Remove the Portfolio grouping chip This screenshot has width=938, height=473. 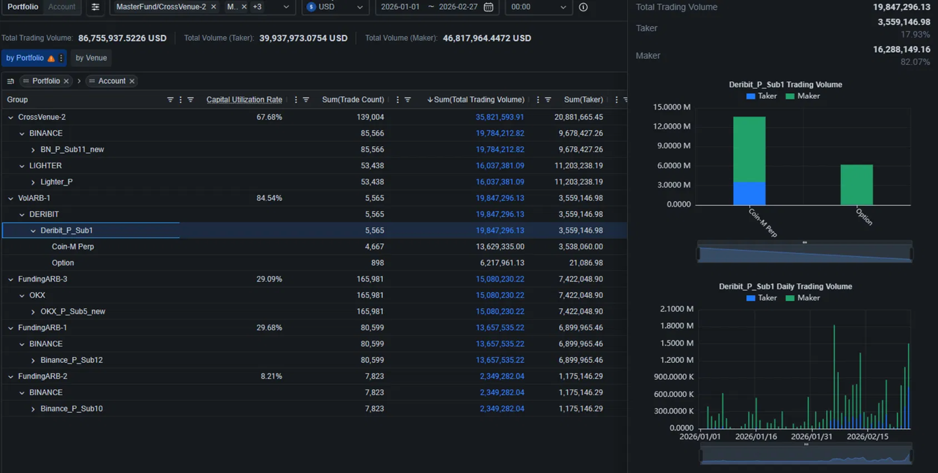coord(66,81)
